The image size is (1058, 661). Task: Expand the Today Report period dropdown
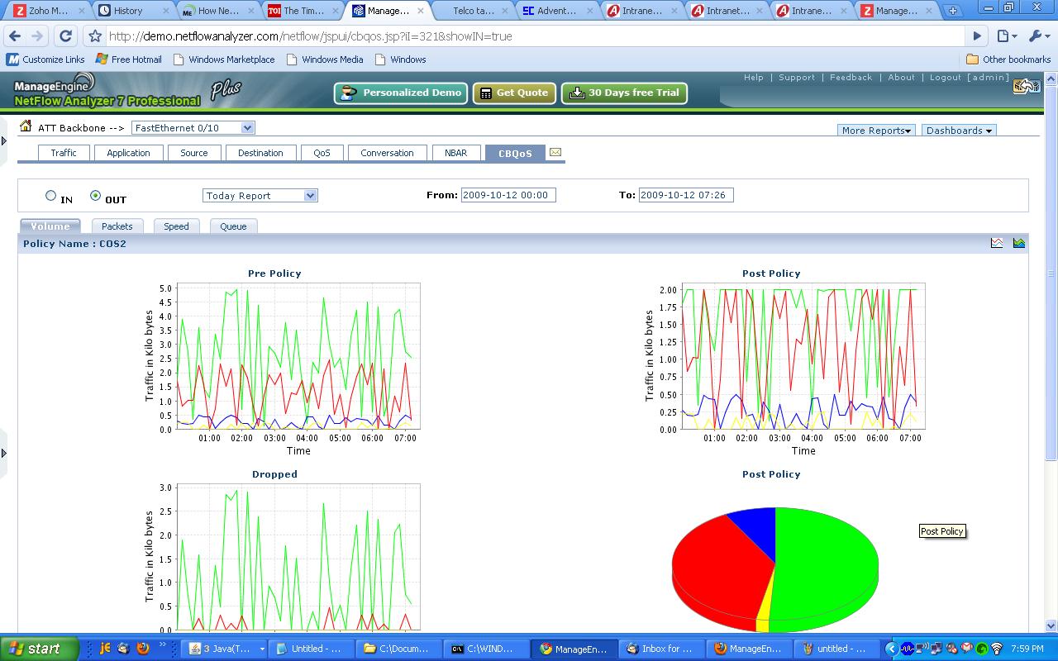[260, 196]
